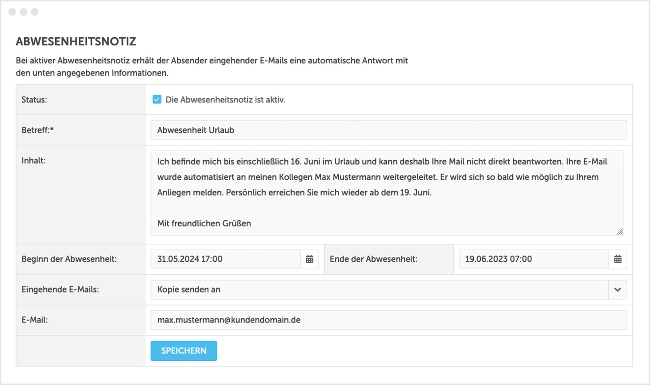Click the end date field '19.06.2023 07:00'
This screenshot has width=650, height=385.
pyautogui.click(x=534, y=259)
